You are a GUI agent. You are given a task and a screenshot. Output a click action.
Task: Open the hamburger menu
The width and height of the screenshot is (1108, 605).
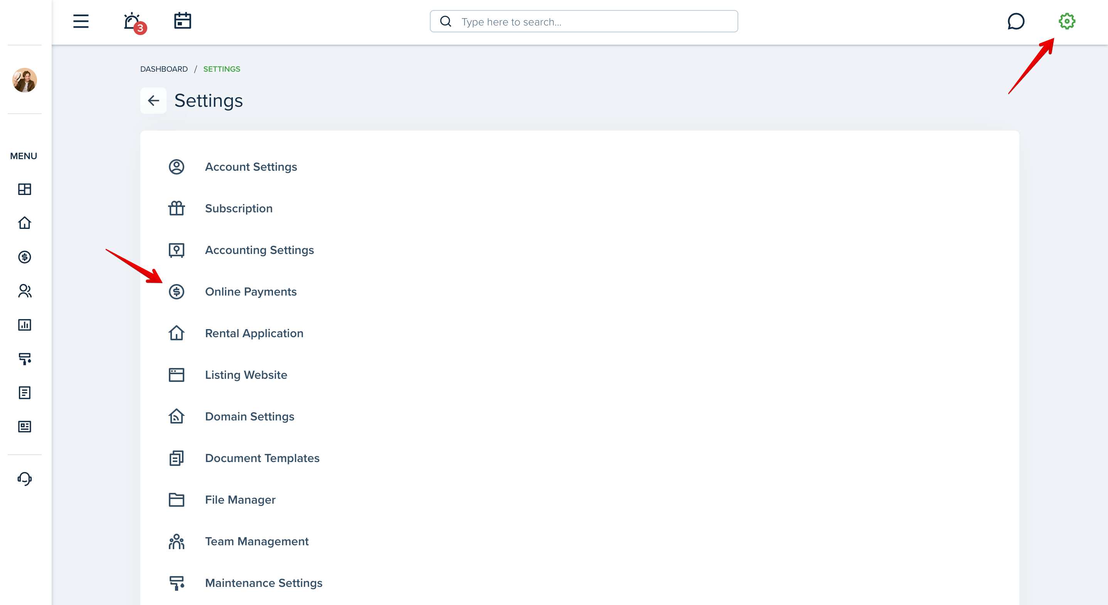(x=81, y=21)
